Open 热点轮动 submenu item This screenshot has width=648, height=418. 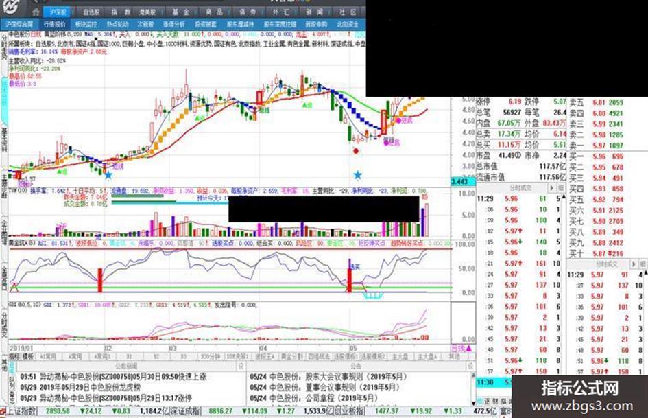tap(117, 25)
